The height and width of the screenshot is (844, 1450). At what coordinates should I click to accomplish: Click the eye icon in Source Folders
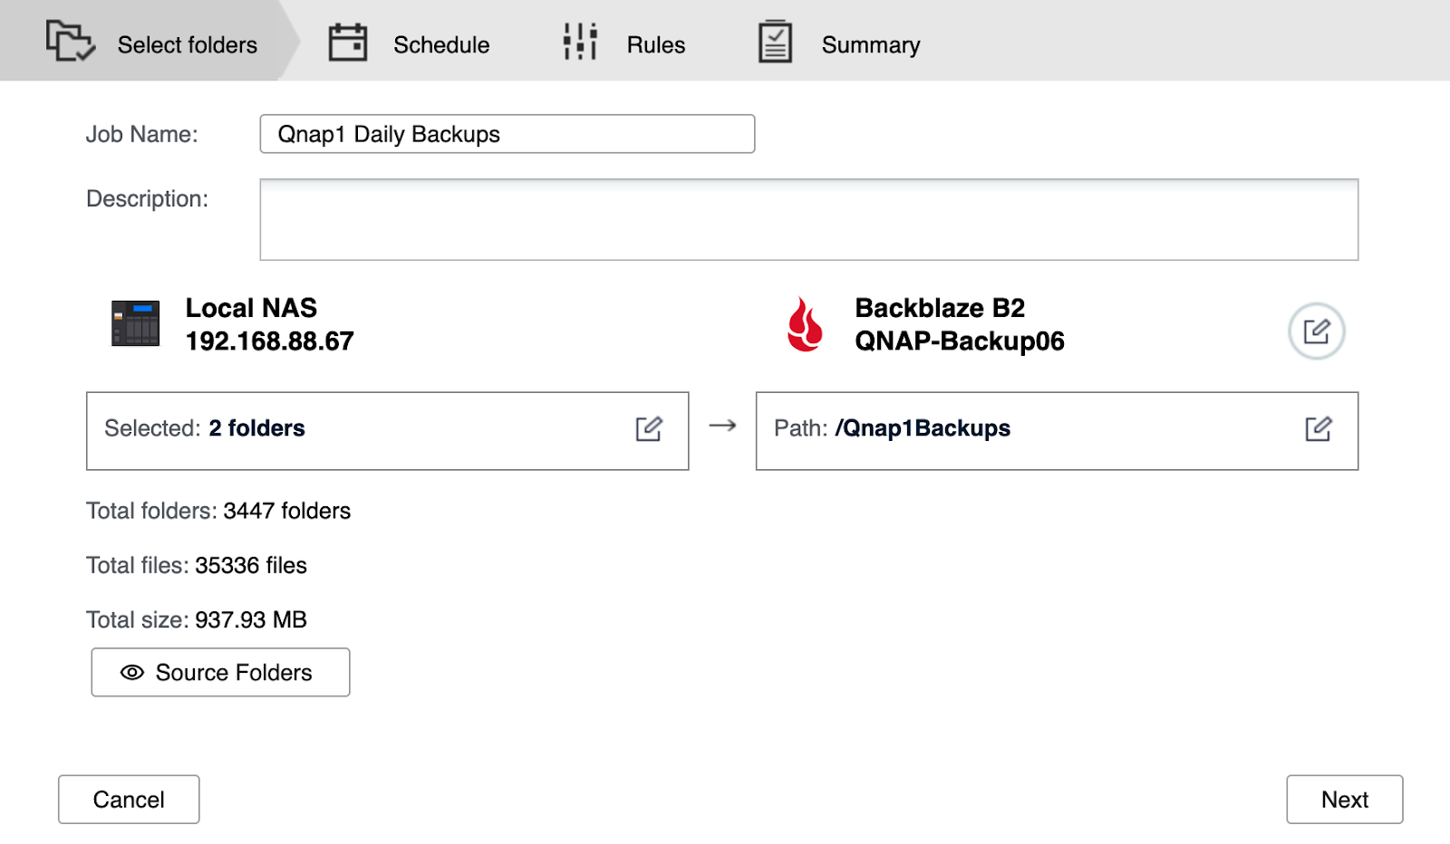point(132,672)
